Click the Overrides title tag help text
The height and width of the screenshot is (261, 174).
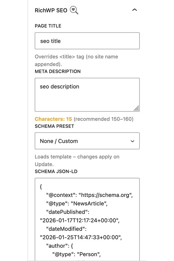[76, 60]
